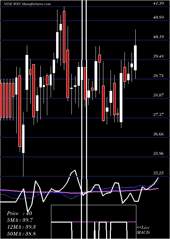Click the 38.07 price axis label
This screenshot has width=170, height=239.
[158, 95]
